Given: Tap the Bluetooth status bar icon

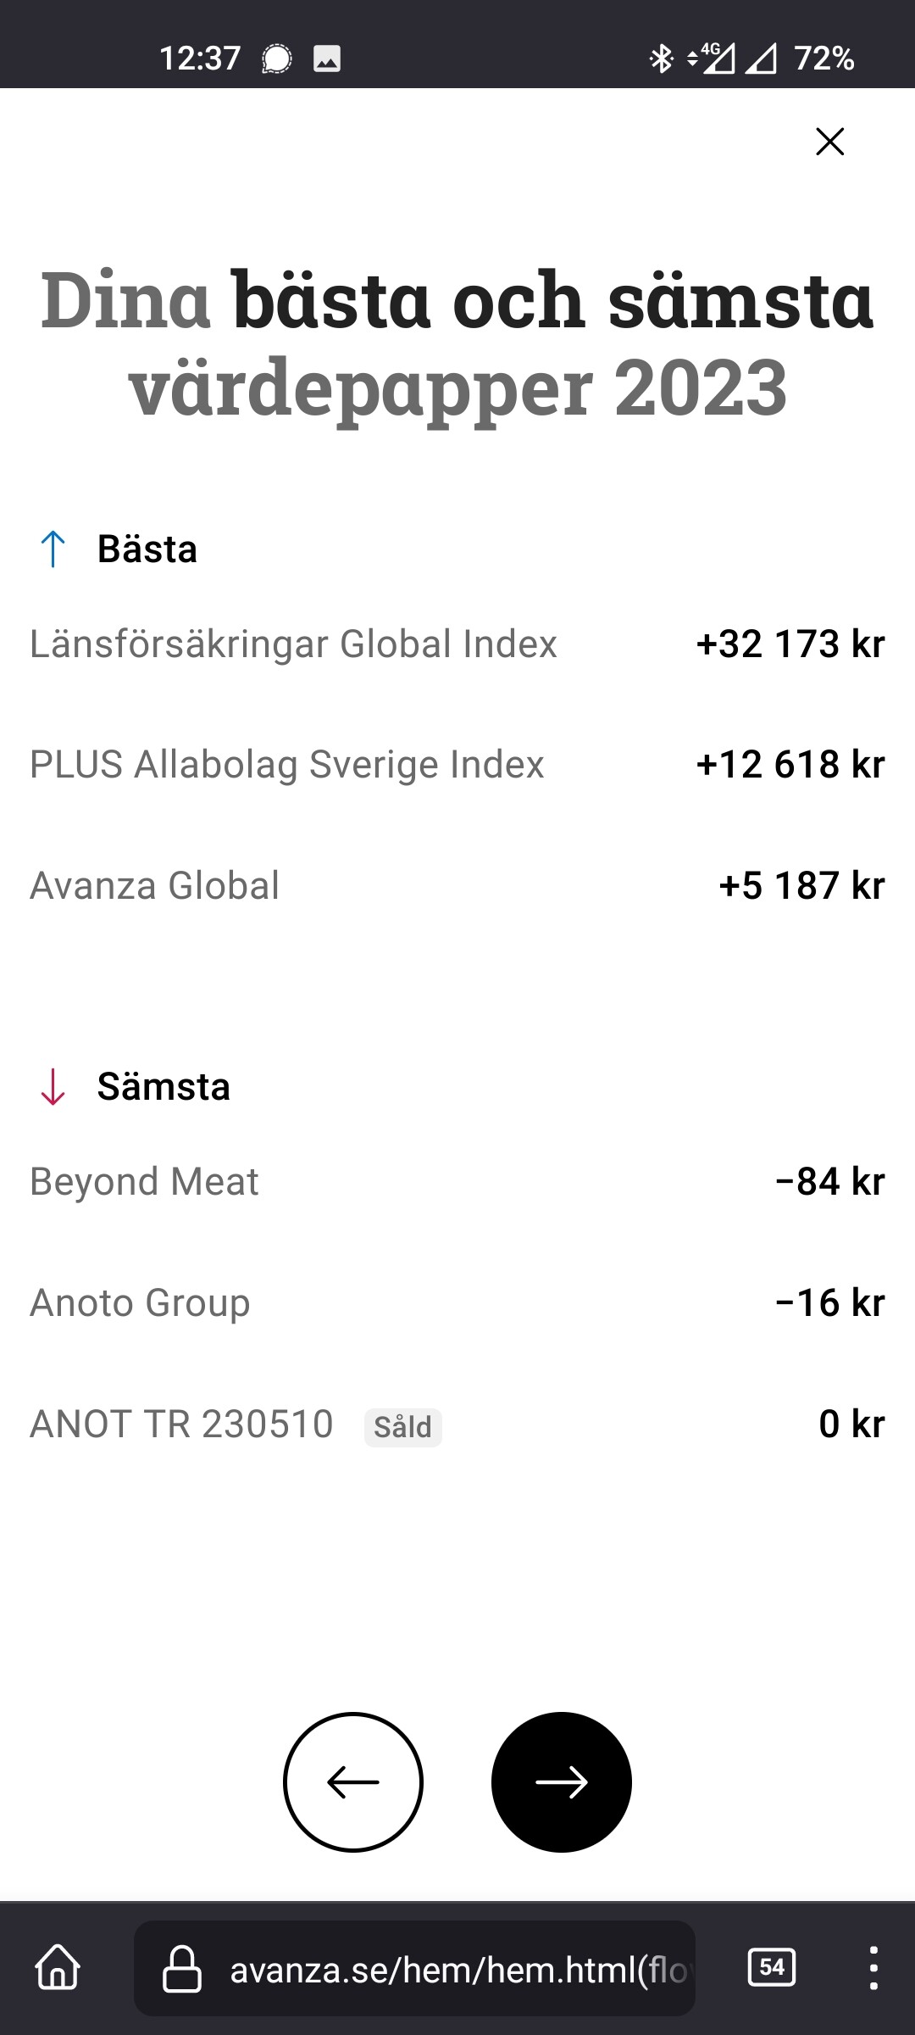Looking at the screenshot, I should (661, 59).
